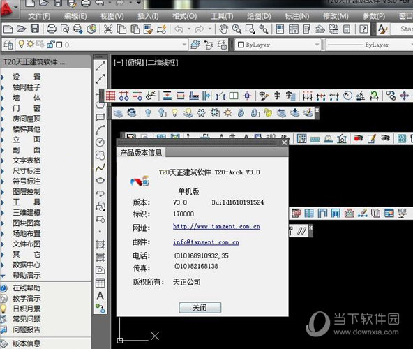Click the New file icon in standard toolbar
The height and width of the screenshot is (349, 413).
8,29
